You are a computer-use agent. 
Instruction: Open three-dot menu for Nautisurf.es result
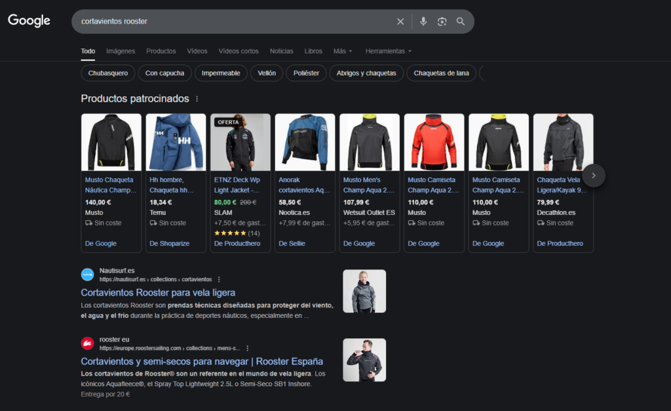point(219,279)
